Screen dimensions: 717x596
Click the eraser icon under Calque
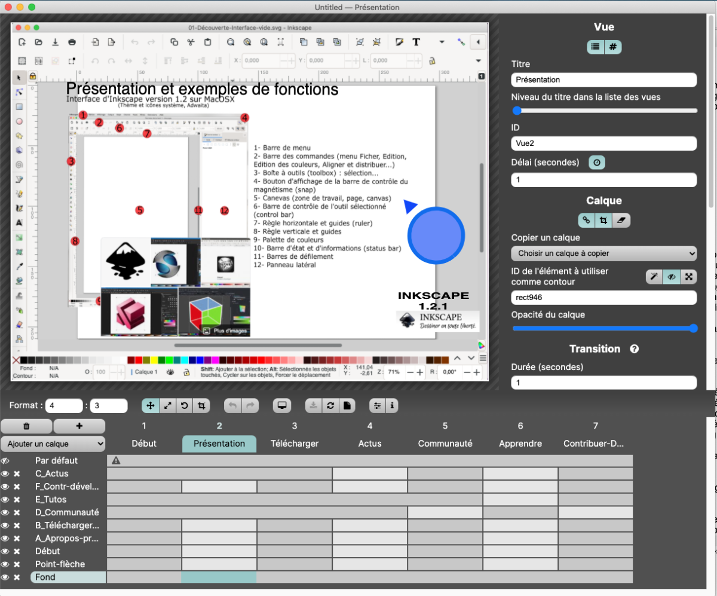(x=621, y=220)
